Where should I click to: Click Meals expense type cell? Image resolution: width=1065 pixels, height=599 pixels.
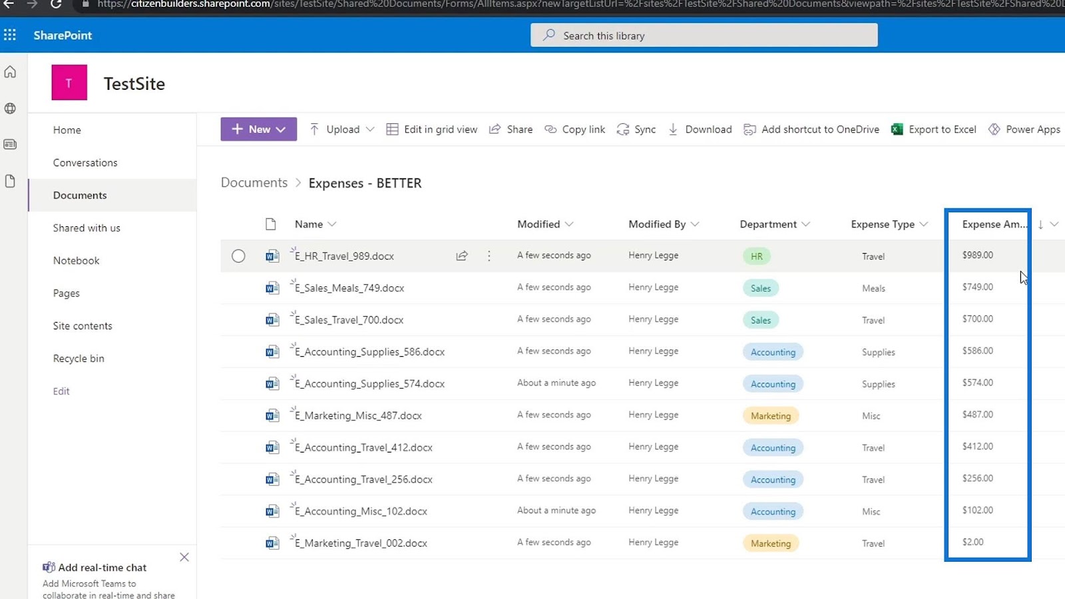(873, 288)
